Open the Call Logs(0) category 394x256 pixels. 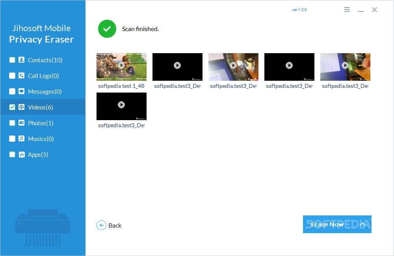coord(43,76)
